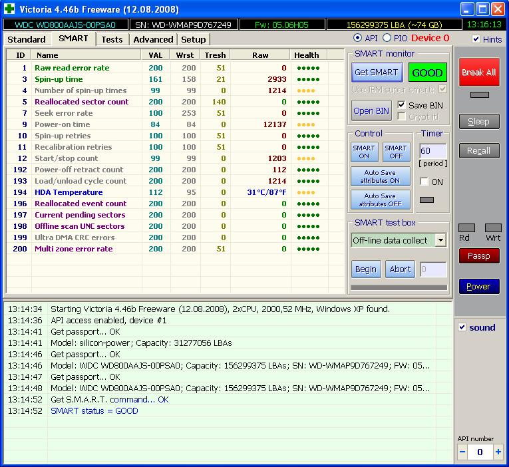
Task: Click the Device 0 label
Action: 430,38
